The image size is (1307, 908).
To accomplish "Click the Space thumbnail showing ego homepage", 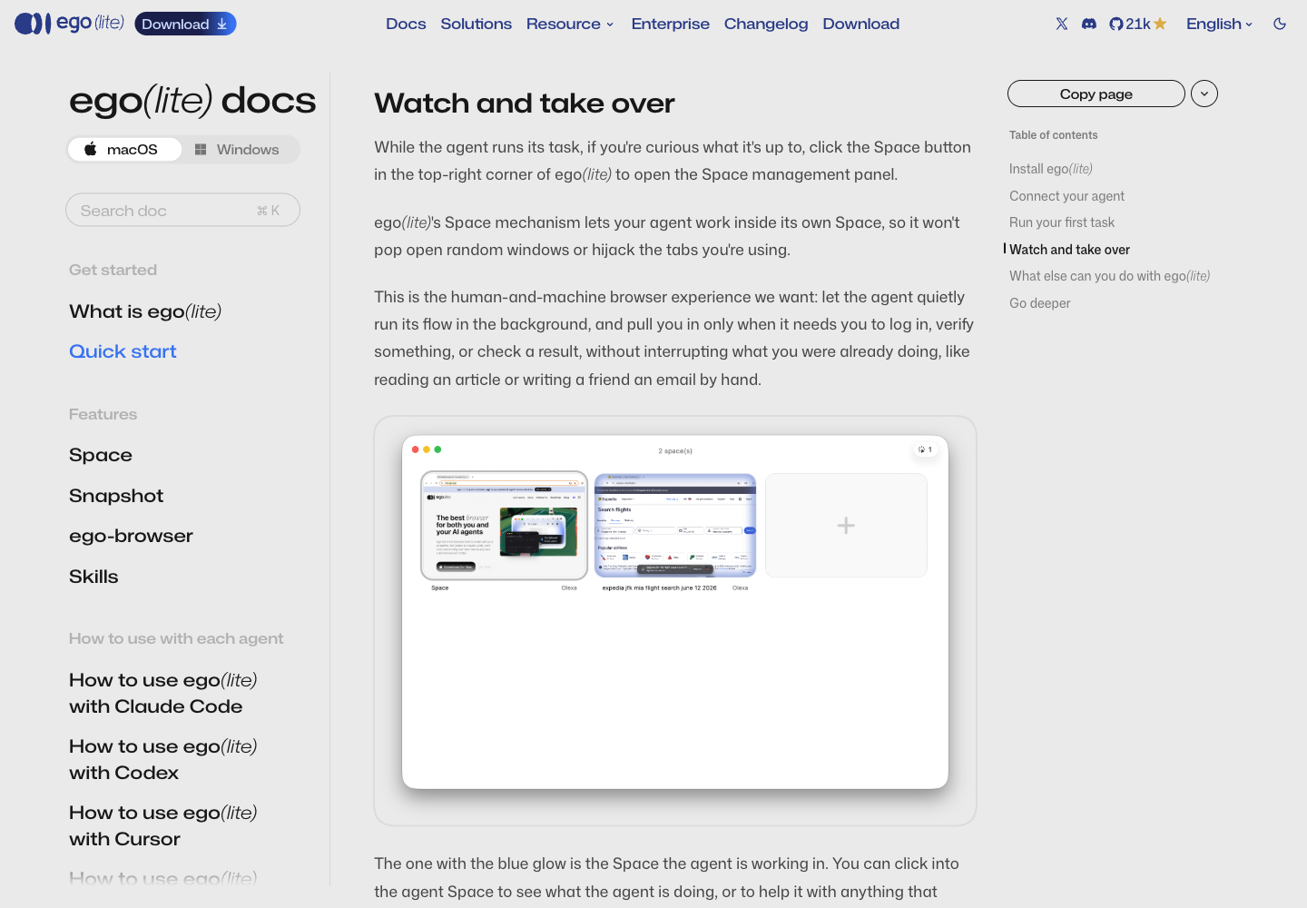I will coord(505,525).
